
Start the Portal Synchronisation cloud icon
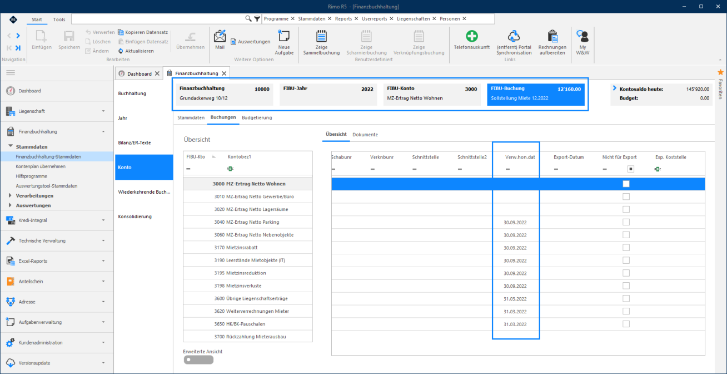[x=514, y=42]
